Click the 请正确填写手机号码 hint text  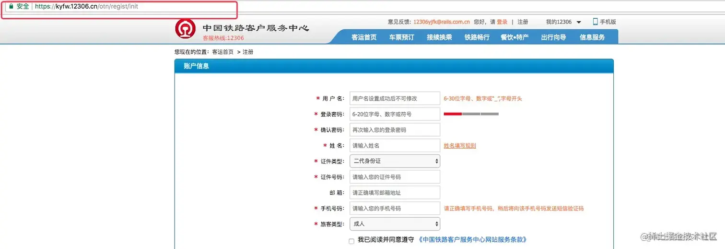[514, 209]
